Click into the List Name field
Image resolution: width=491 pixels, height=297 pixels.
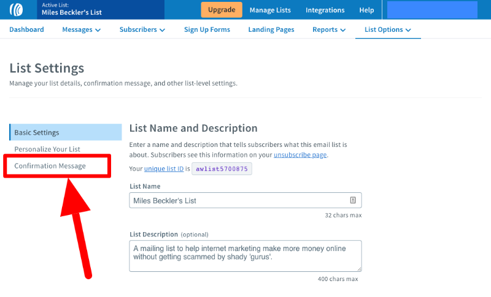pyautogui.click(x=245, y=200)
